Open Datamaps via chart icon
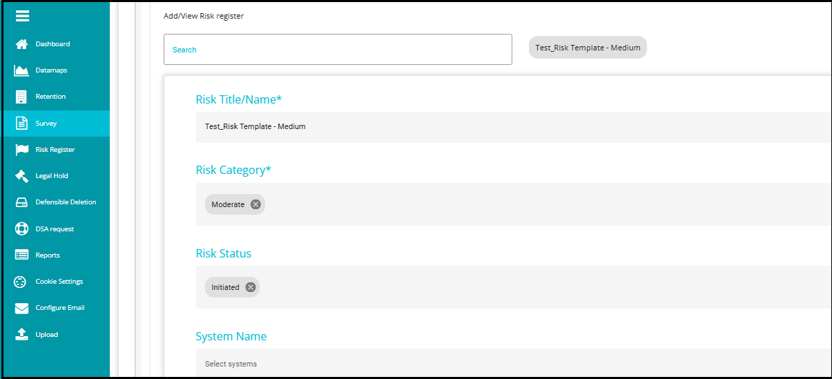This screenshot has height=379, width=832. 21,70
